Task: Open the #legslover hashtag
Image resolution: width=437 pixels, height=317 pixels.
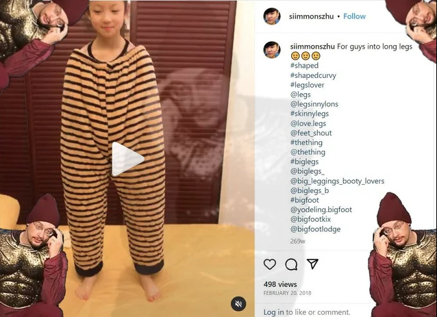Action: pyautogui.click(x=307, y=85)
